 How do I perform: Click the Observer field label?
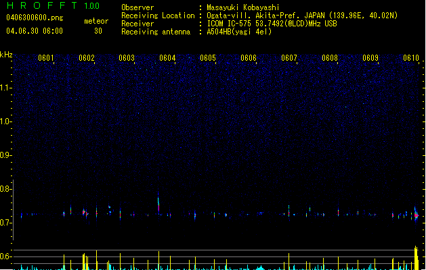click(137, 7)
